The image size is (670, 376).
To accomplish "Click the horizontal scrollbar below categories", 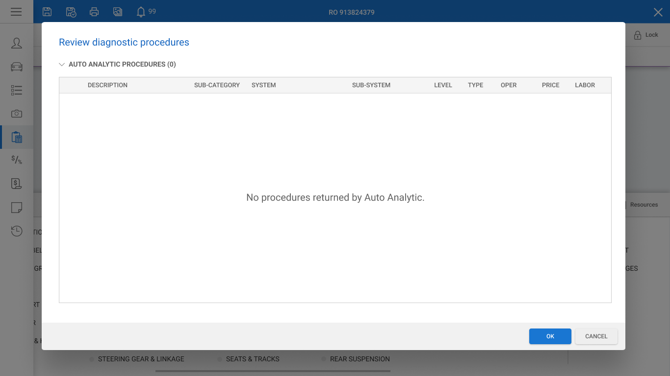I will click(x=273, y=371).
